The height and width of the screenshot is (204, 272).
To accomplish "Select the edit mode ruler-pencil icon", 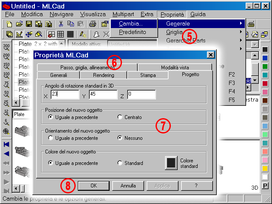I will 19,34.
